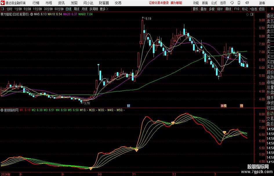Viewport: 274px width, 176px height.
Task: Open the 多周期 view
Action: [x=94, y=9]
